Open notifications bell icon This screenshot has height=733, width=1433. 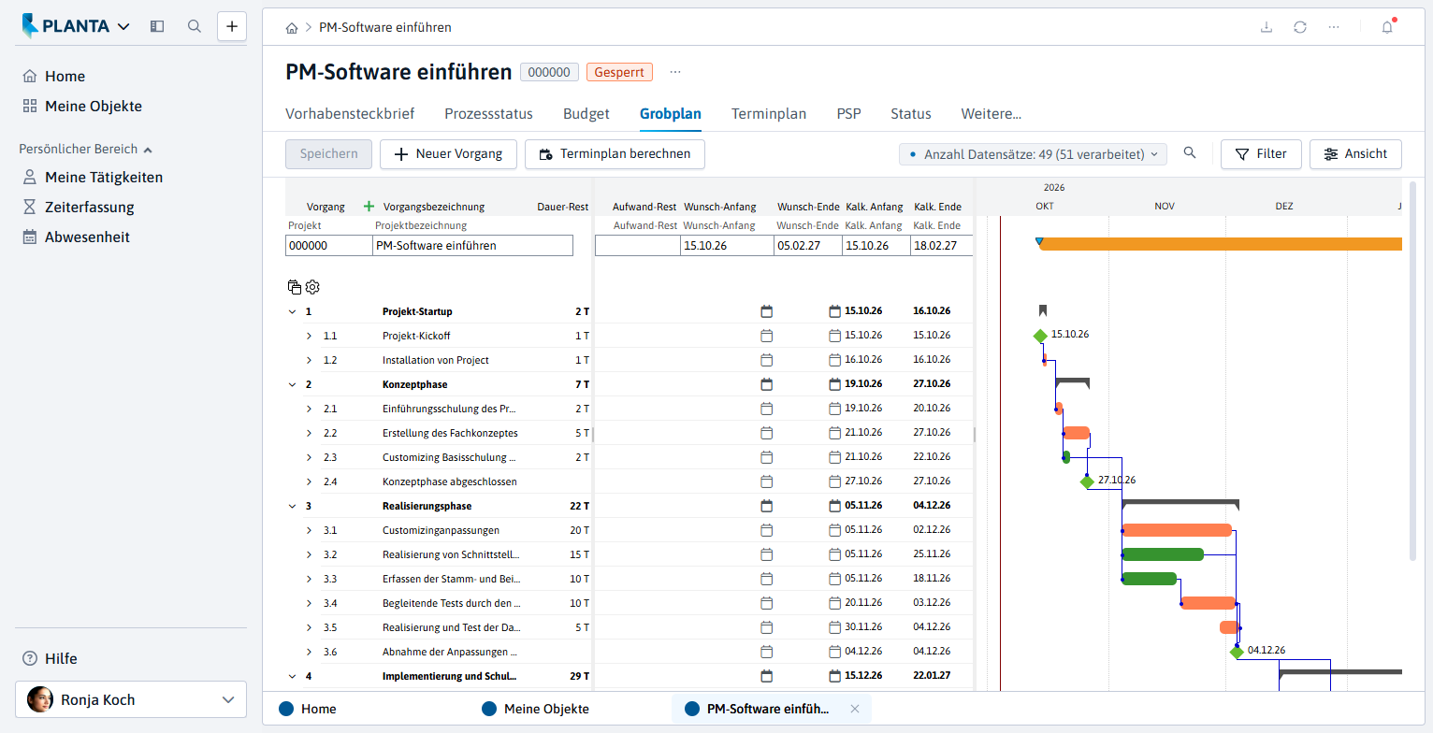[x=1387, y=27]
